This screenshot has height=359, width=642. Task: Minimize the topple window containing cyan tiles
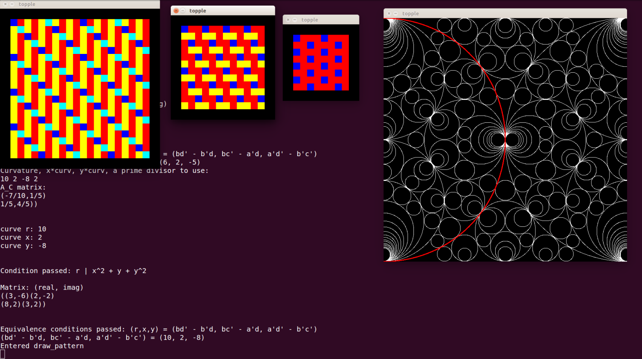(x=12, y=4)
